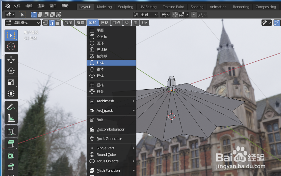
Task: Add 柱体 cylinder mesh
Action: 111,63
